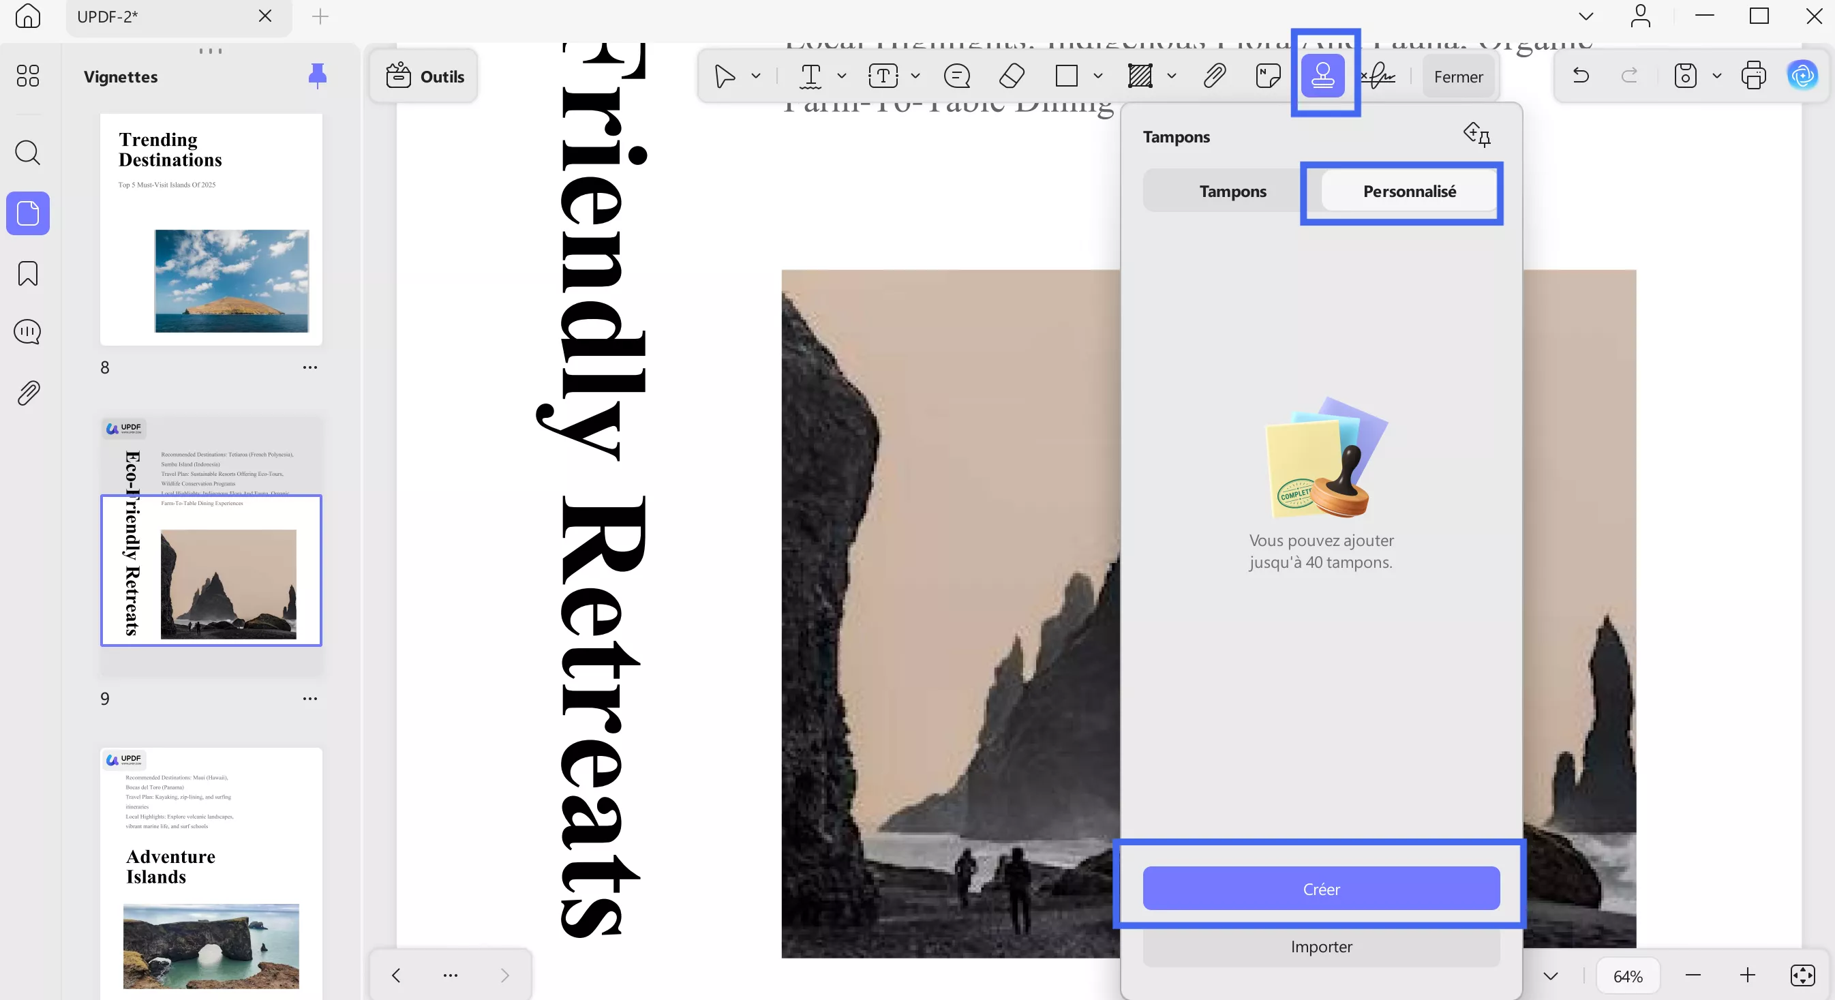Viewport: 1835px width, 1000px height.
Task: Open page 8 Trending Destinations thumbnail
Action: coord(211,229)
